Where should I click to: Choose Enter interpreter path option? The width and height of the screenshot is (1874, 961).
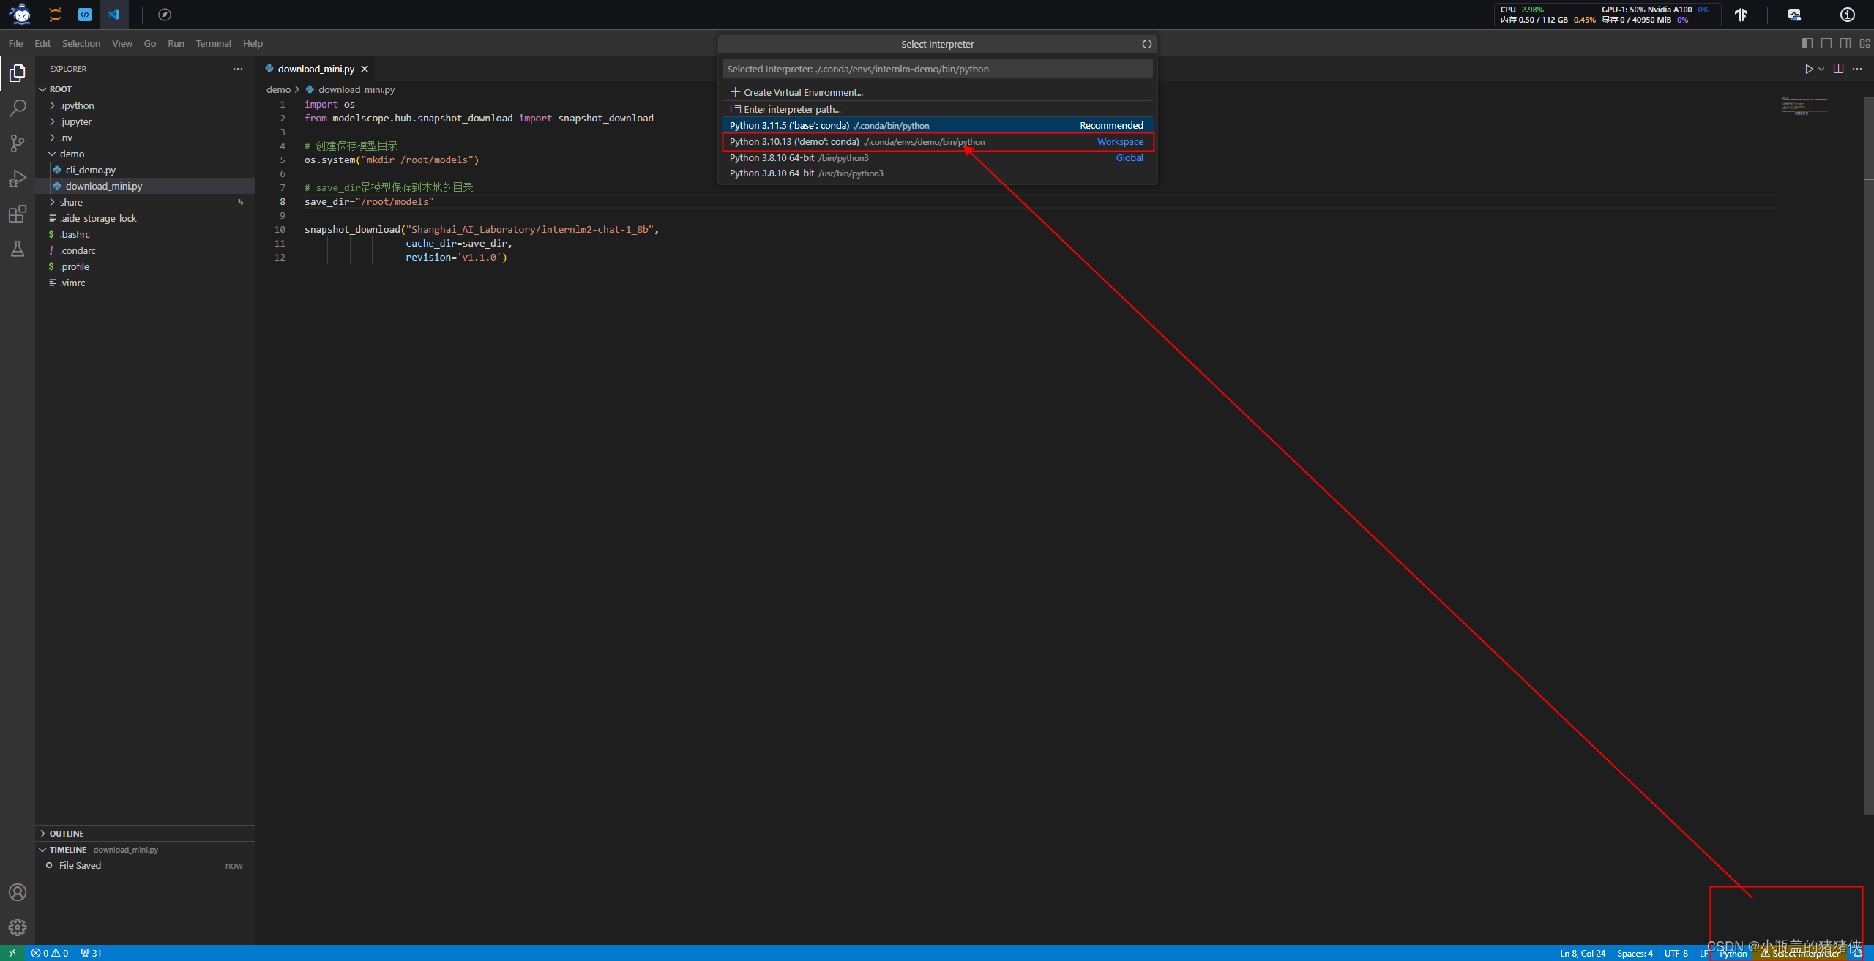937,109
